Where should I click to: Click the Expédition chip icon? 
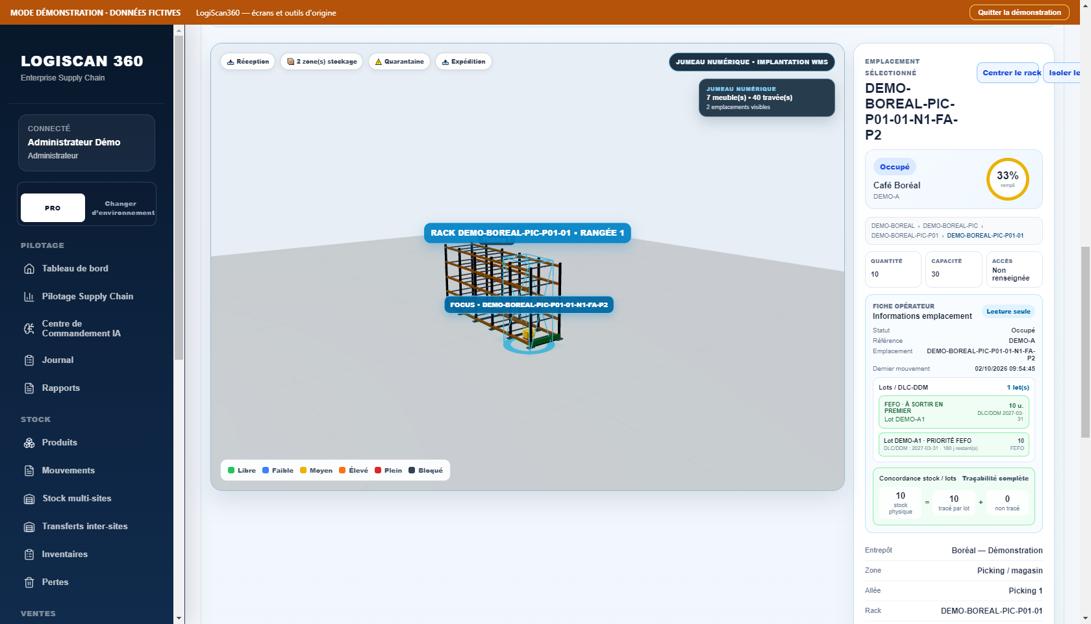[445, 62]
